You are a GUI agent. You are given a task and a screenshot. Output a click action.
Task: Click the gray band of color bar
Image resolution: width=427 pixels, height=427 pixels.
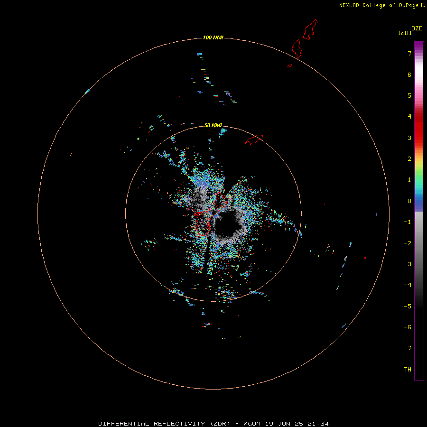coord(419,240)
